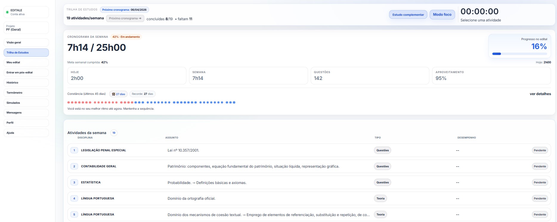Image resolution: width=557 pixels, height=222 pixels.
Task: Expand constância details with ver detalhes
Action: pyautogui.click(x=540, y=94)
